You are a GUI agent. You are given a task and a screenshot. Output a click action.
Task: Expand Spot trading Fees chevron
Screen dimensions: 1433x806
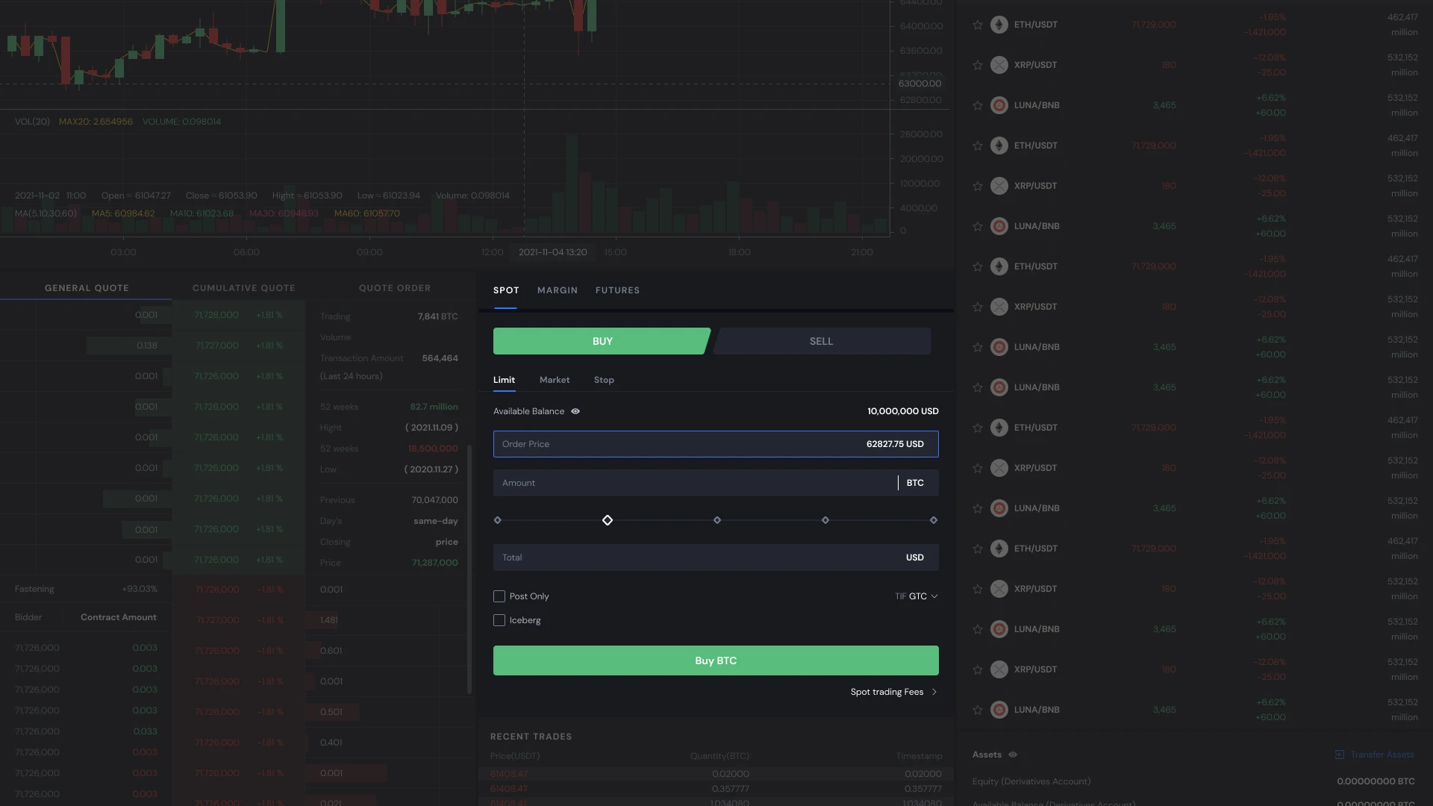[934, 692]
